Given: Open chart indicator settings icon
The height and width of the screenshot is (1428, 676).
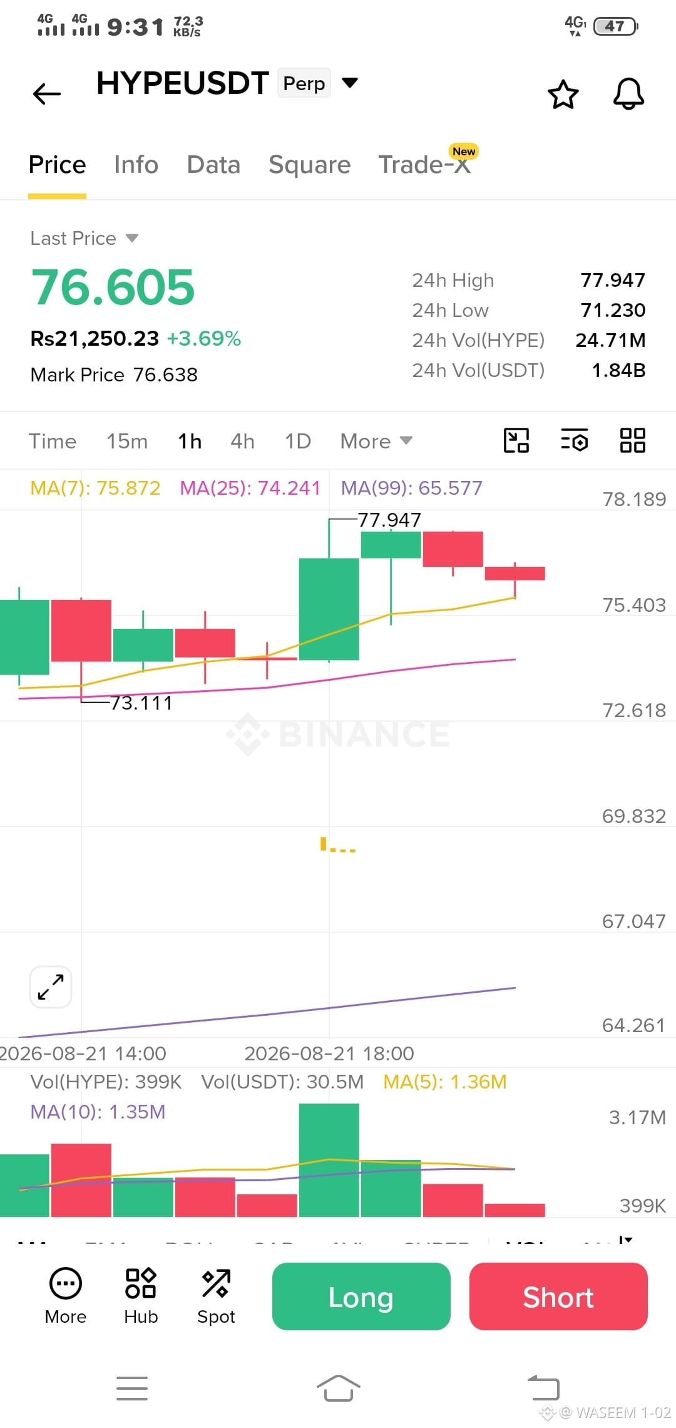Looking at the screenshot, I should pyautogui.click(x=575, y=440).
